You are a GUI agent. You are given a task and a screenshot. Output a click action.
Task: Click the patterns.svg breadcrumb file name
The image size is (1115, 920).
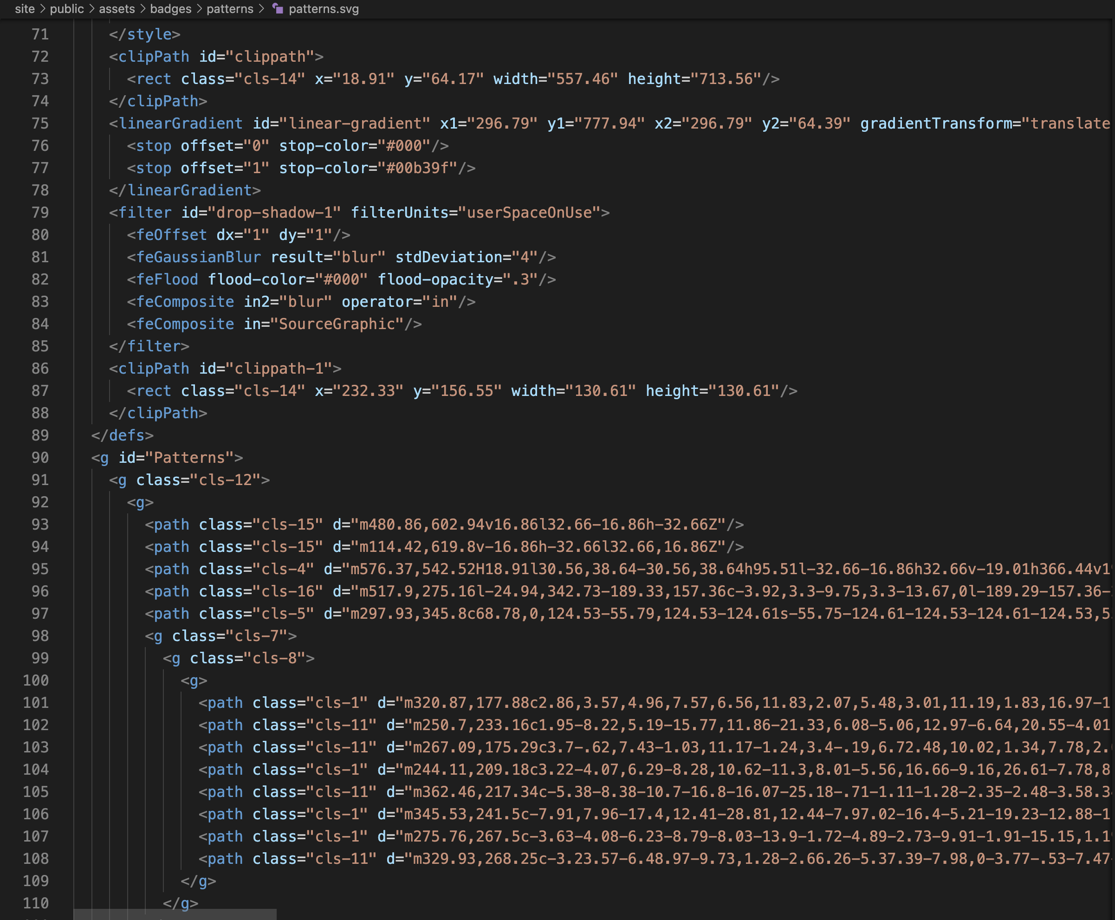pos(323,9)
